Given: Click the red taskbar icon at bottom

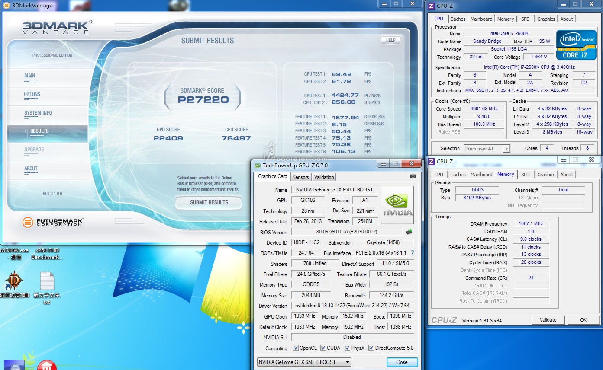Looking at the screenshot, I should point(47,366).
